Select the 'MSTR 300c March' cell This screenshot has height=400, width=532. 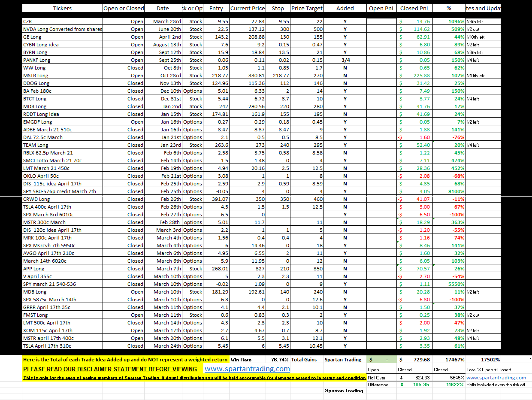pyautogui.click(x=63, y=222)
